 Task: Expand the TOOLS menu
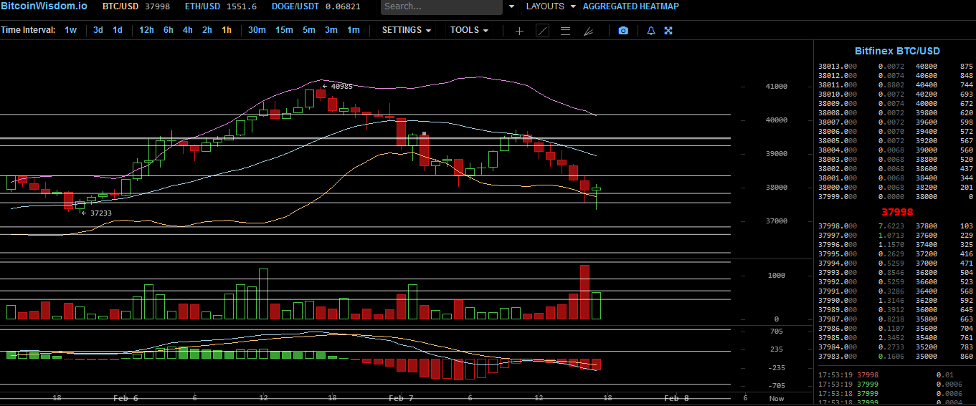pos(469,30)
